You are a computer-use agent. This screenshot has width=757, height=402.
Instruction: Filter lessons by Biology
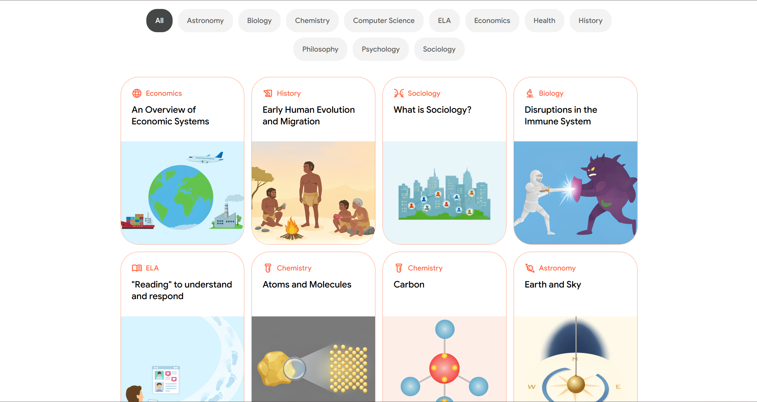pyautogui.click(x=259, y=21)
